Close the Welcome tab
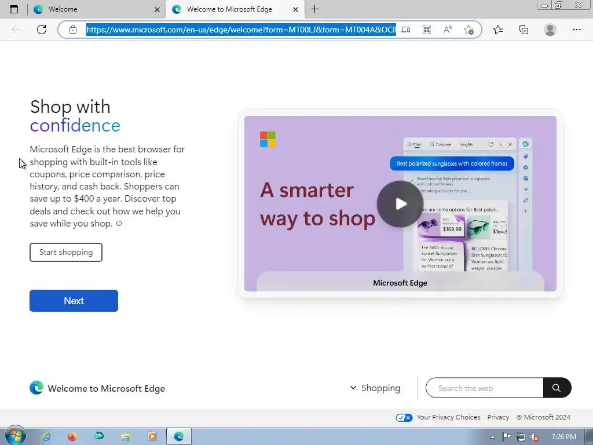Viewport: 593px width, 445px height. [x=158, y=9]
